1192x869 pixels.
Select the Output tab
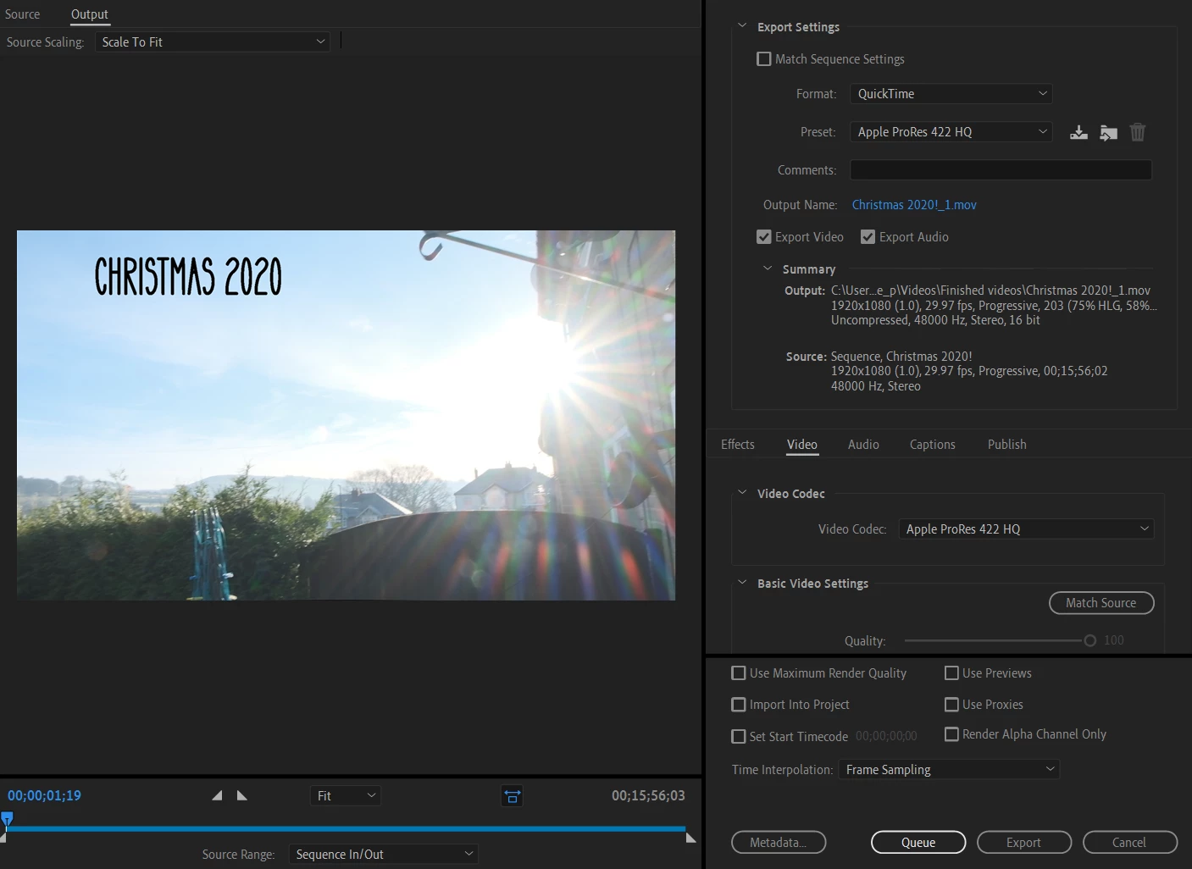[x=90, y=14]
